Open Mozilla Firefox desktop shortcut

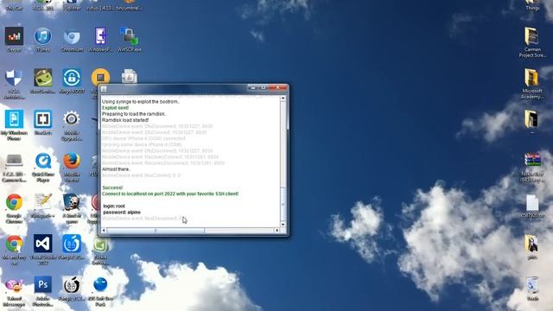click(x=72, y=161)
